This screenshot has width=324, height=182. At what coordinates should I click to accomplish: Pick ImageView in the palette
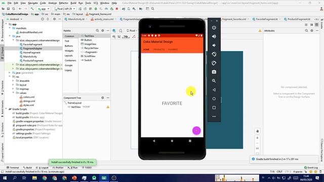pyautogui.click(x=90, y=44)
